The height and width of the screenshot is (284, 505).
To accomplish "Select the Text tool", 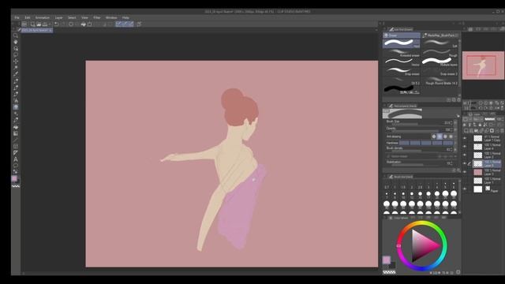I will coord(16,159).
